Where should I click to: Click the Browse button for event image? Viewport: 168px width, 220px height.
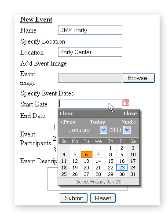coord(139,78)
